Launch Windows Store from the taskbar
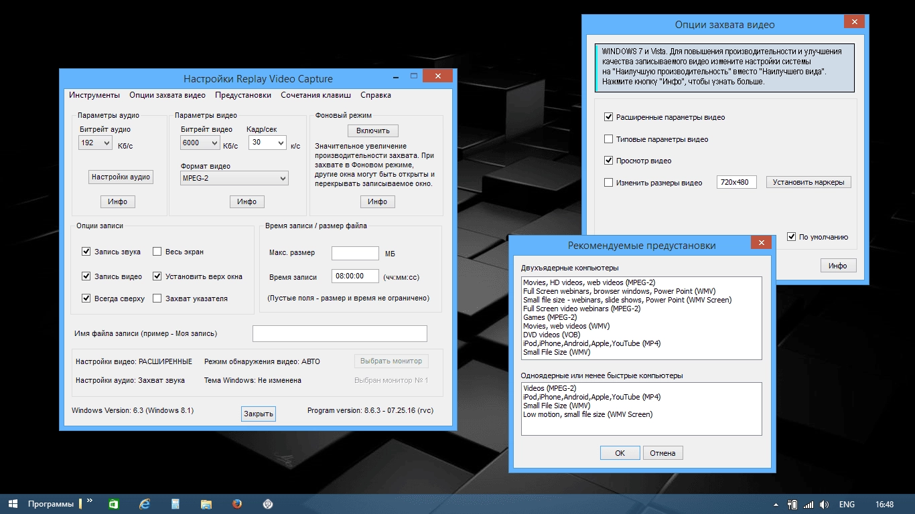Image resolution: width=915 pixels, height=514 pixels. click(114, 504)
